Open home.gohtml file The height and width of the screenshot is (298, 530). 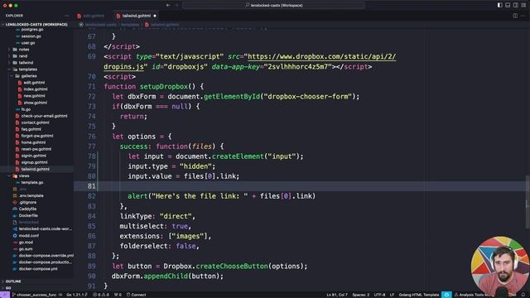point(33,142)
